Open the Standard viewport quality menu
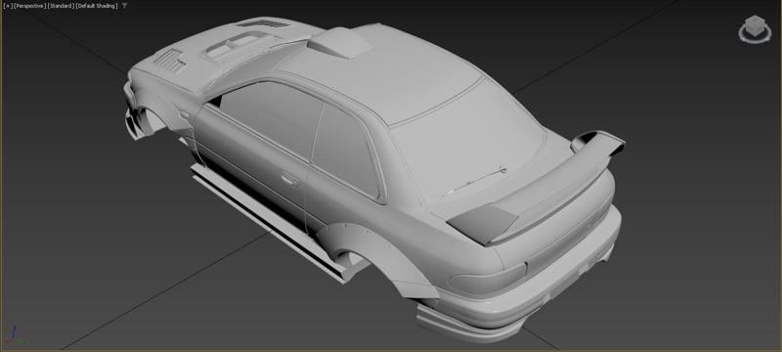Screen dimensions: 782x352 [x=61, y=6]
